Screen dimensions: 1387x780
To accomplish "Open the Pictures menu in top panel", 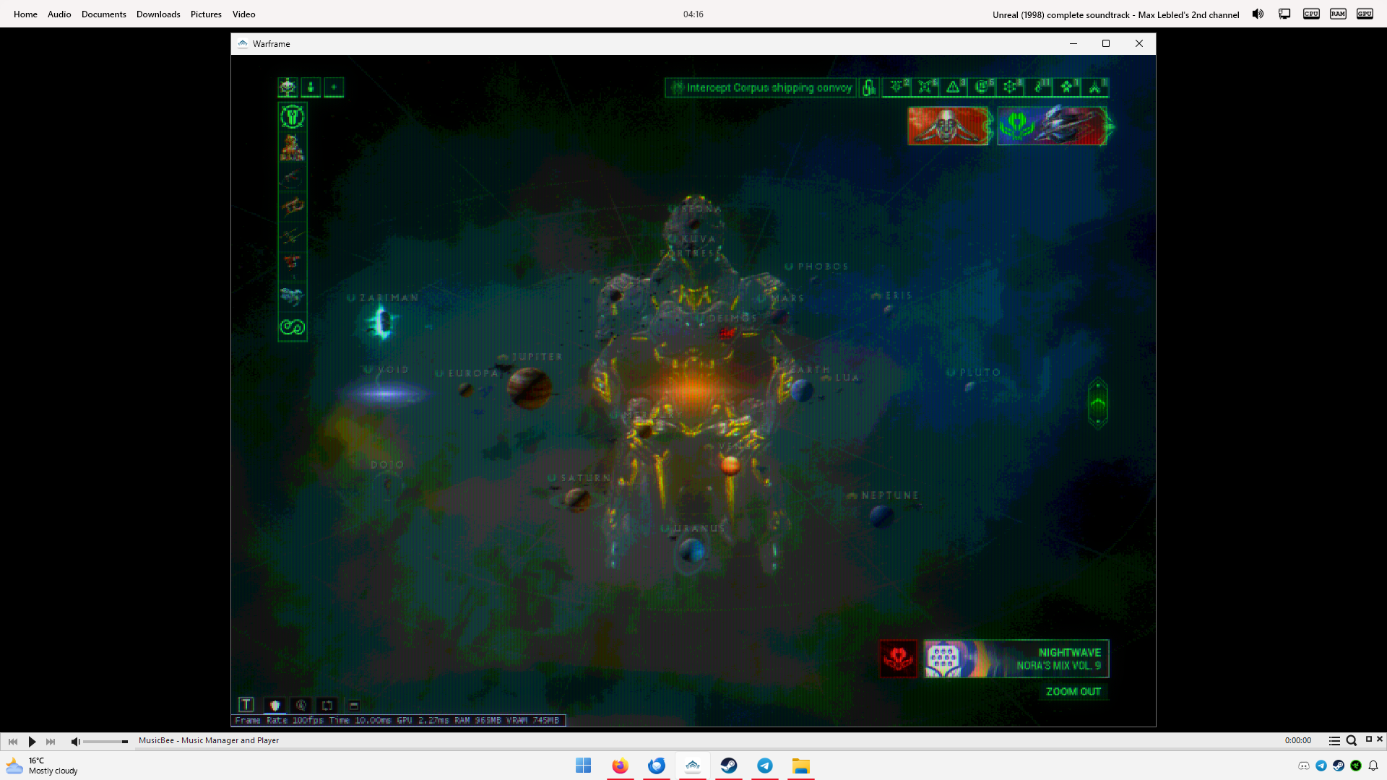I will [x=206, y=14].
